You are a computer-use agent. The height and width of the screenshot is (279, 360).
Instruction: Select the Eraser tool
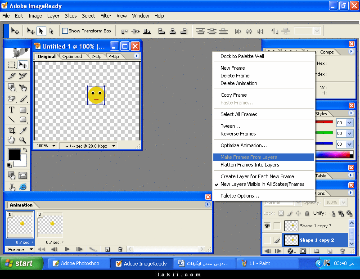12,99
